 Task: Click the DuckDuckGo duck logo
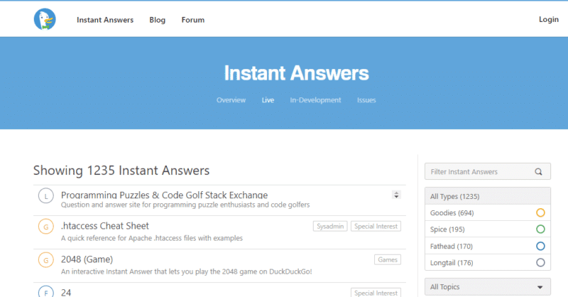point(45,19)
